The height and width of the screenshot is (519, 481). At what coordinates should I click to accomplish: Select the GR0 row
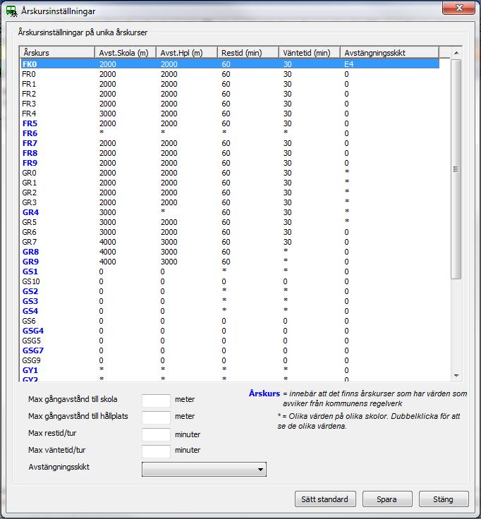click(x=230, y=173)
